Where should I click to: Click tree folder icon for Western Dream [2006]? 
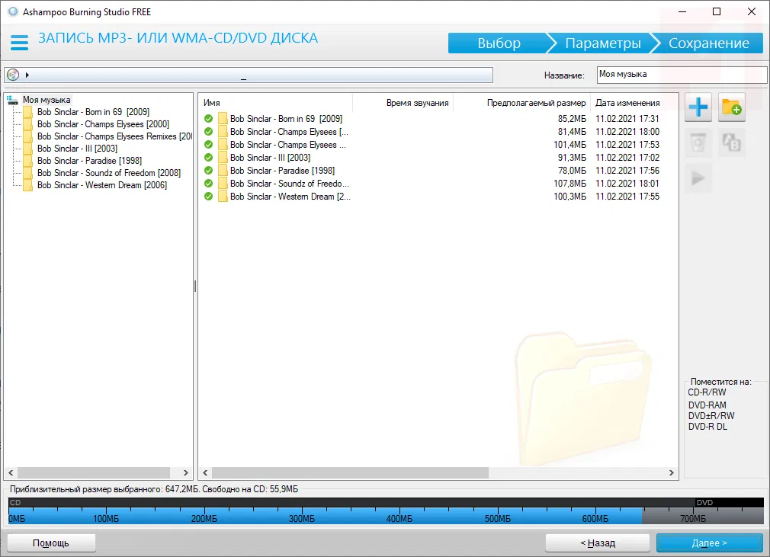pyautogui.click(x=28, y=185)
